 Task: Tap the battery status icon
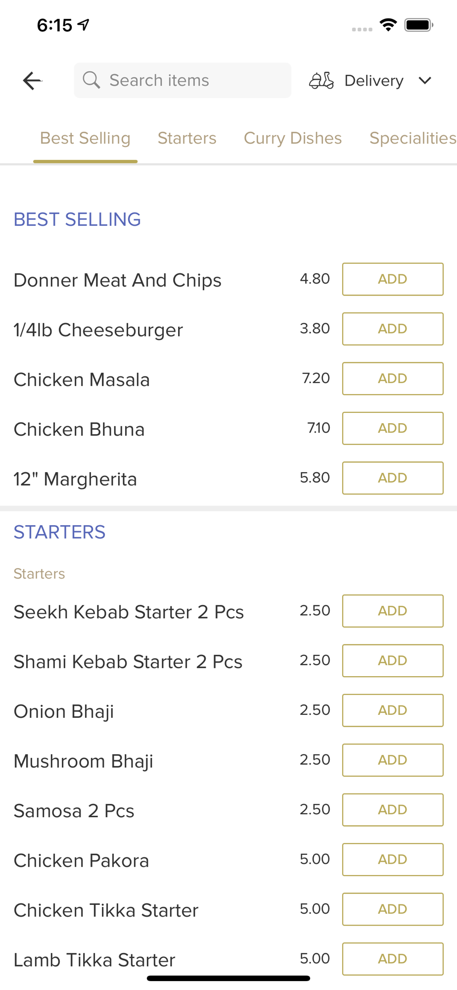tap(418, 25)
